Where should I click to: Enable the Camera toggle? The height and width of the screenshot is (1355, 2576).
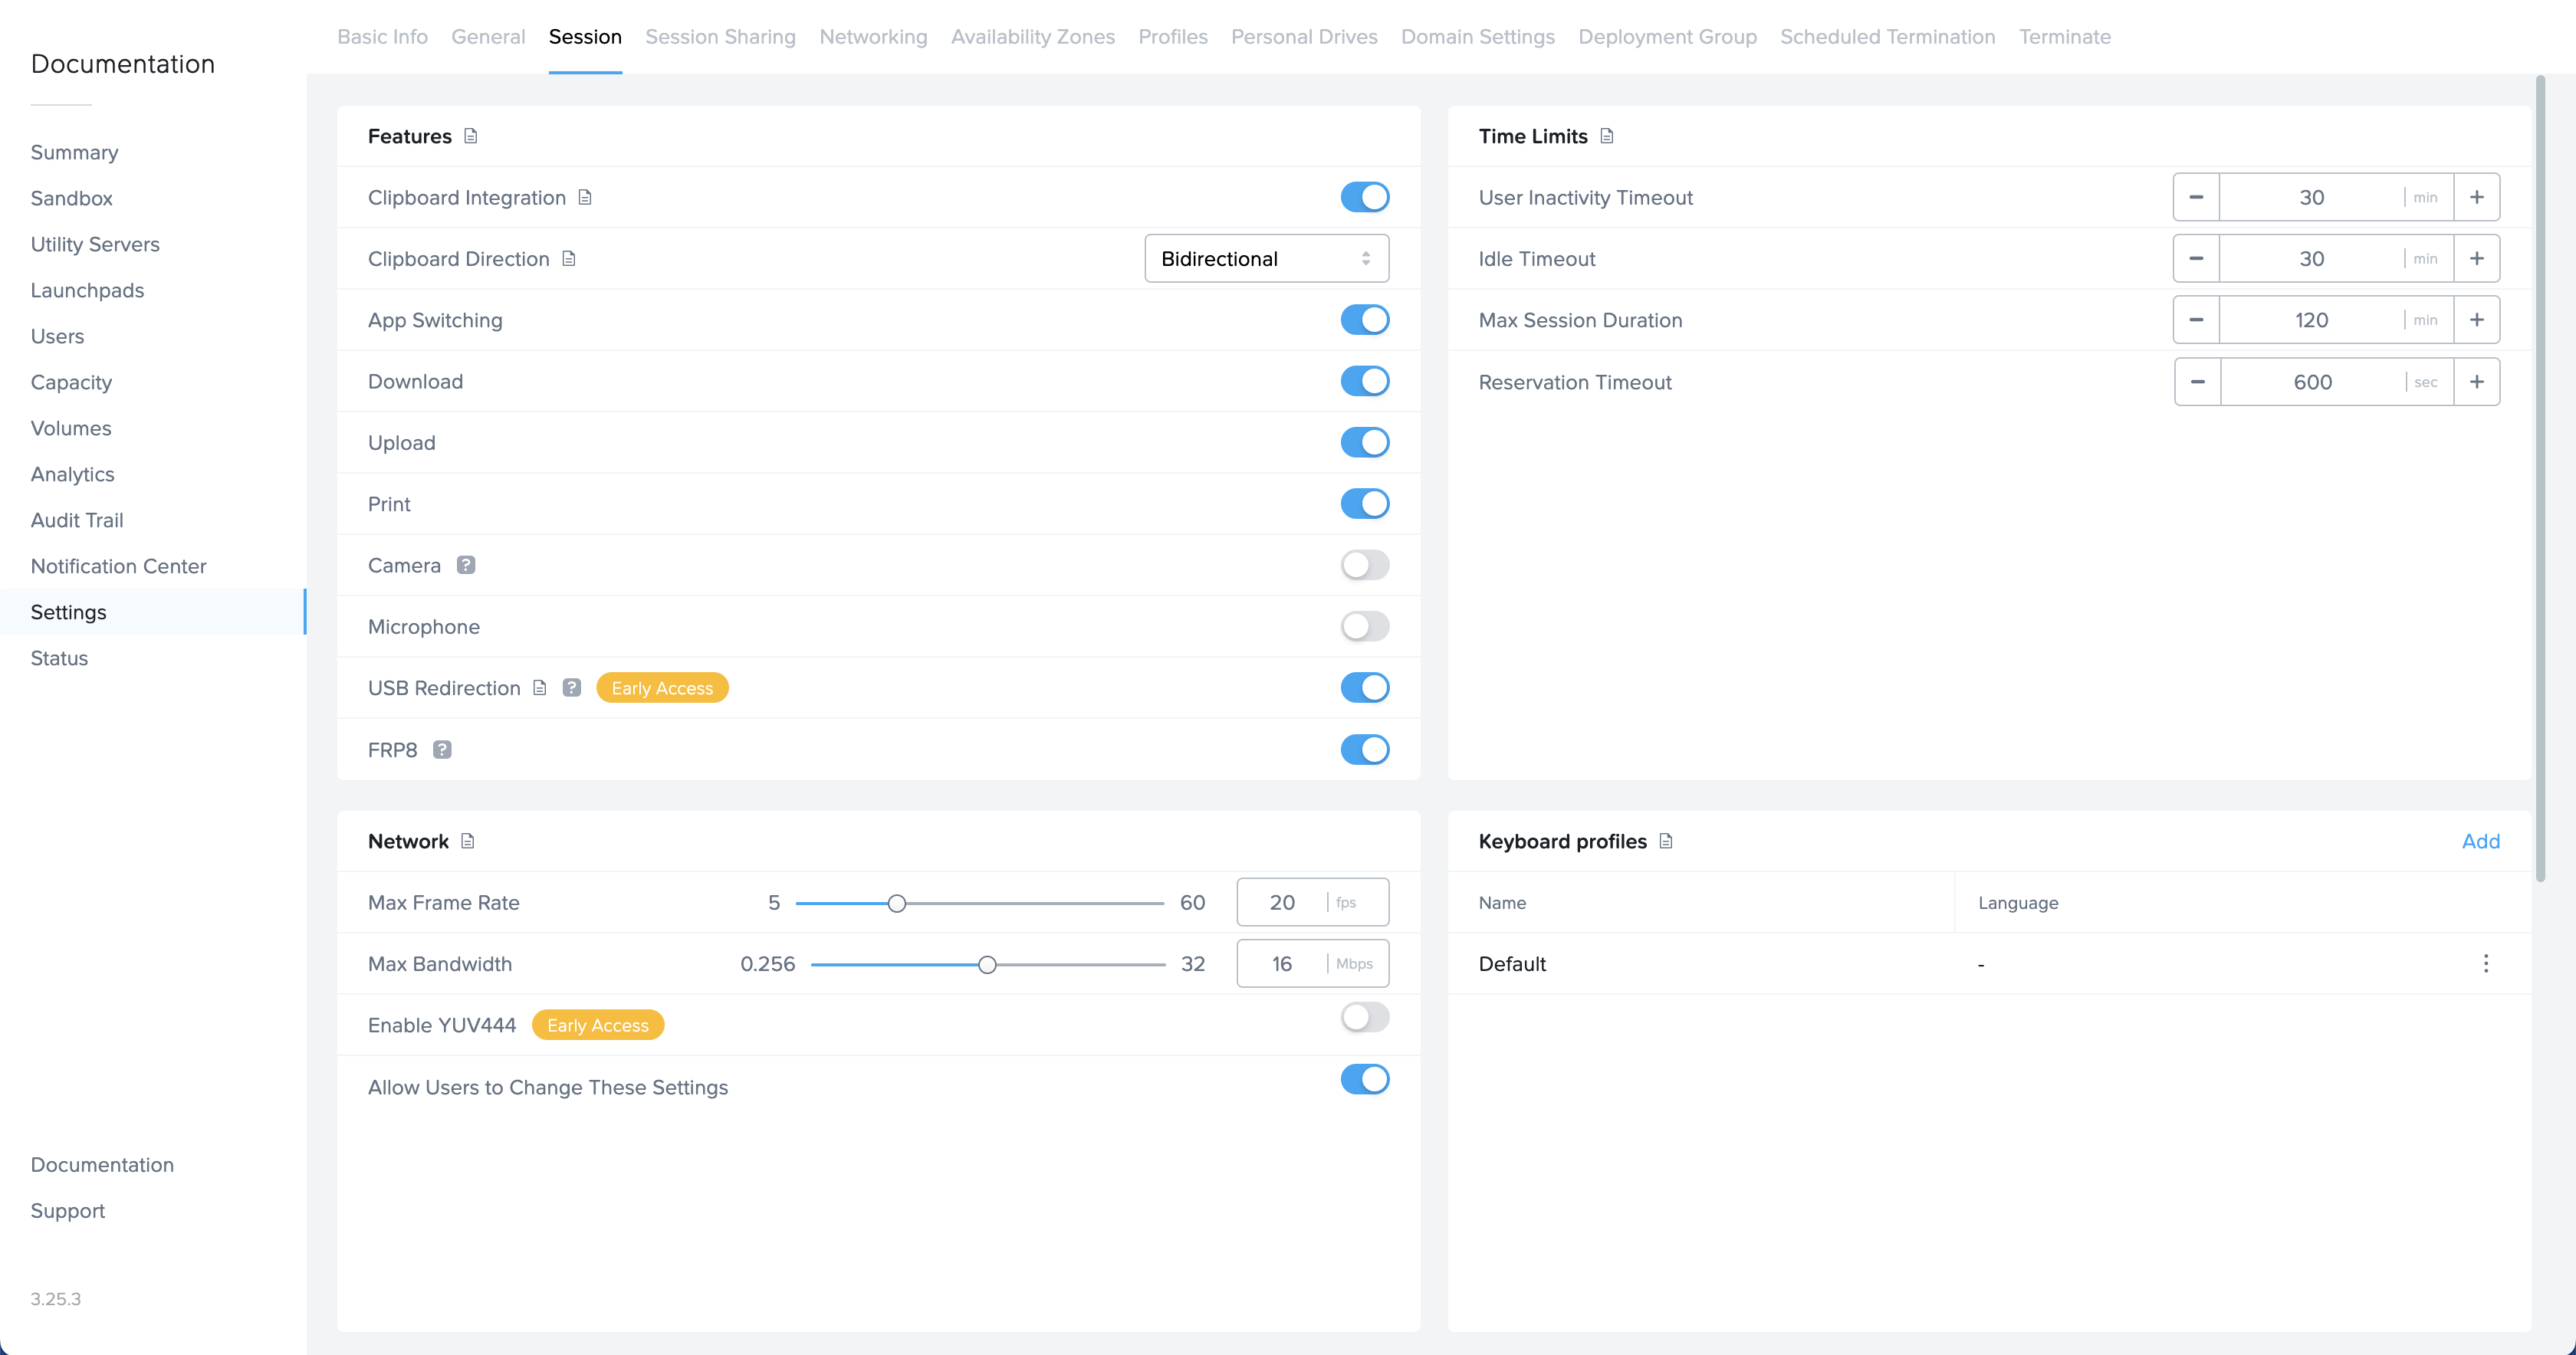pos(1364,565)
